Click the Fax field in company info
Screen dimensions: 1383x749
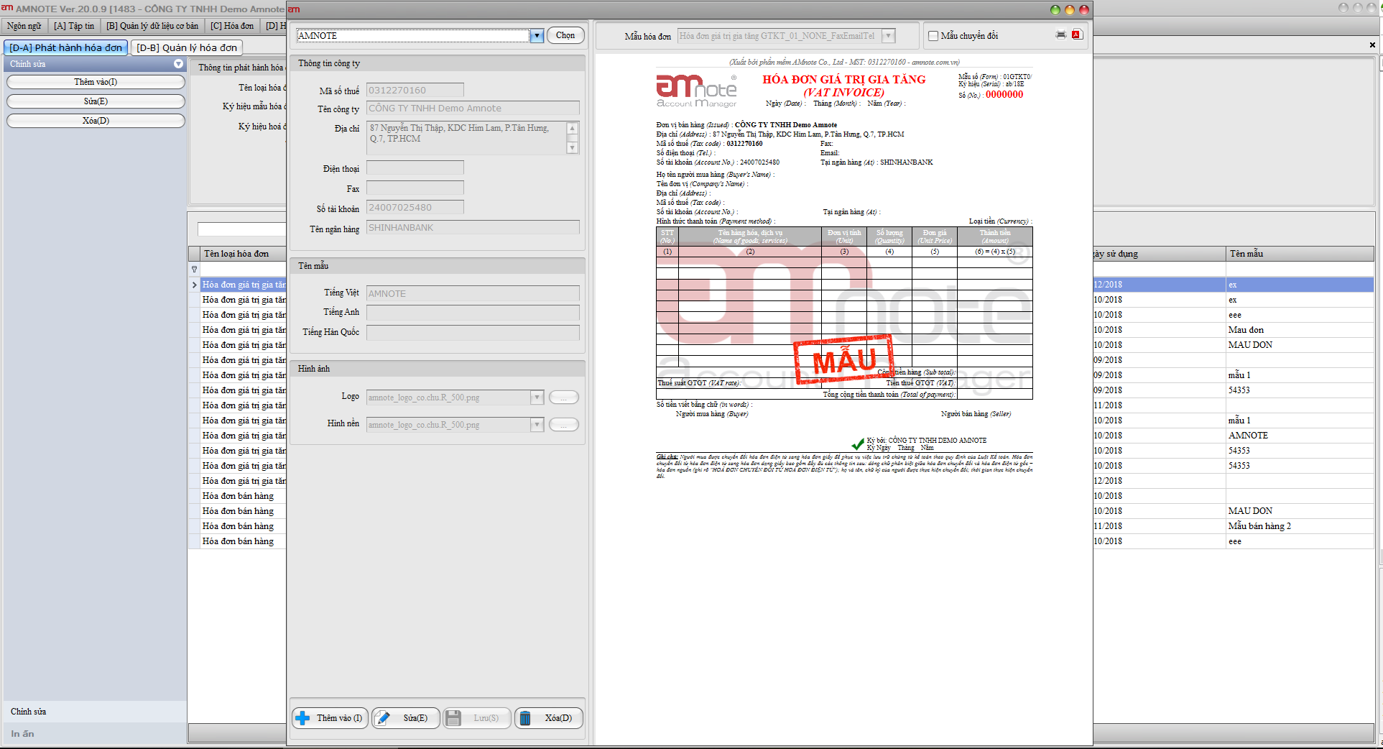coord(415,188)
